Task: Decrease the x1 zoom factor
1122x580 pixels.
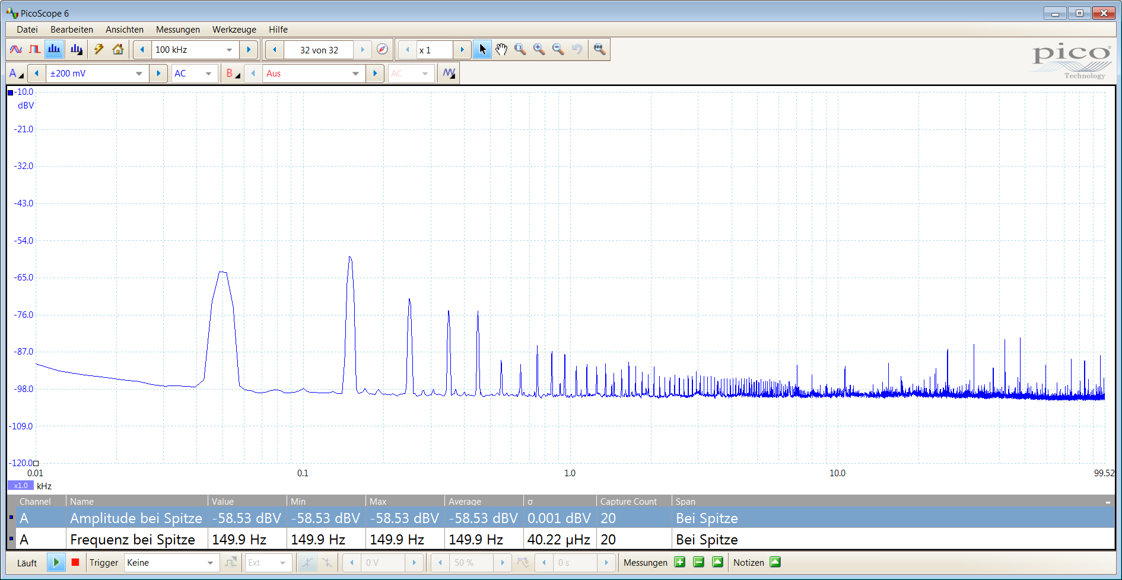Action: tap(407, 50)
